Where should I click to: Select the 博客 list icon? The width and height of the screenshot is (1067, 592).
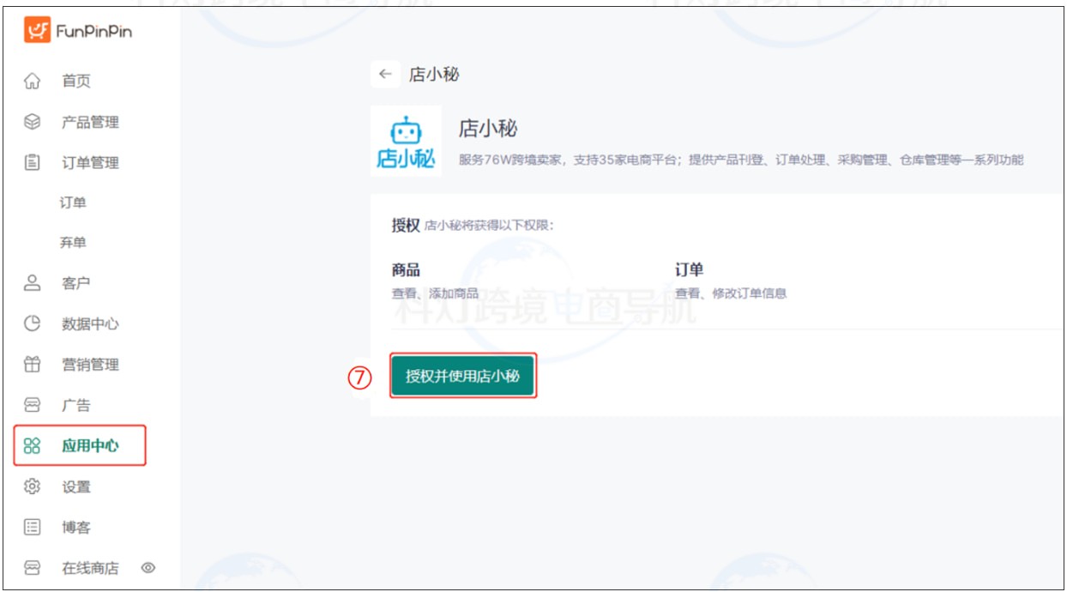coord(30,525)
